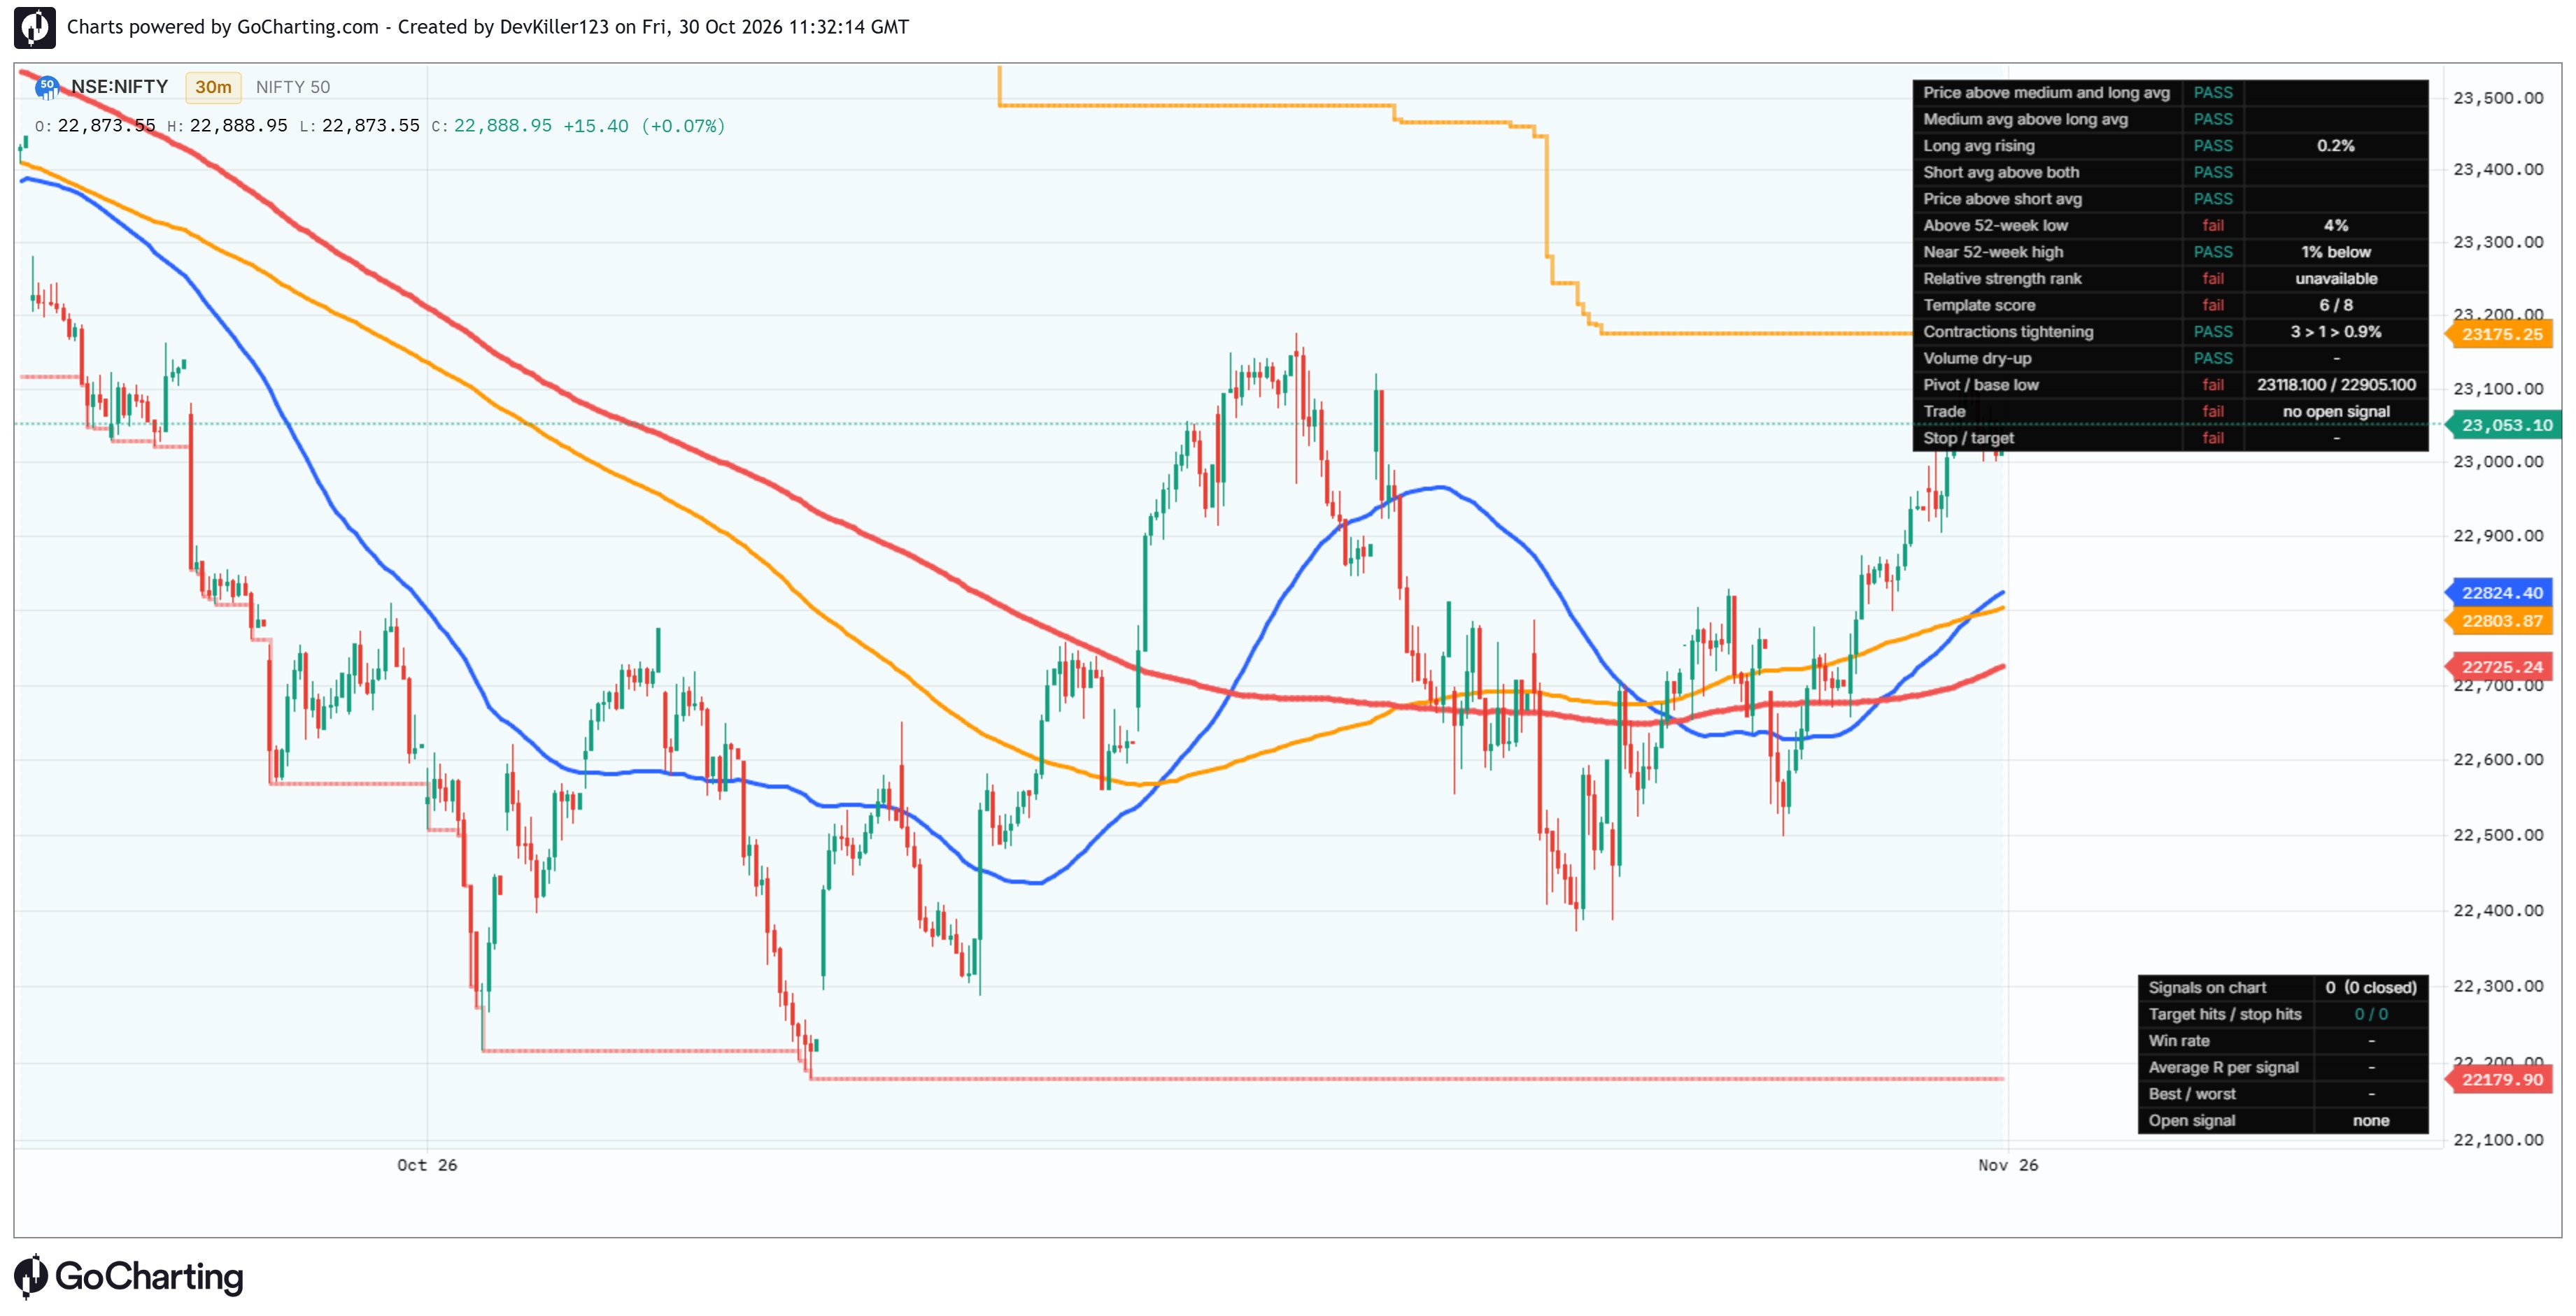The height and width of the screenshot is (1316, 2576).
Task: Click 'Near 52-week high' 1% below value
Action: tap(2335, 252)
